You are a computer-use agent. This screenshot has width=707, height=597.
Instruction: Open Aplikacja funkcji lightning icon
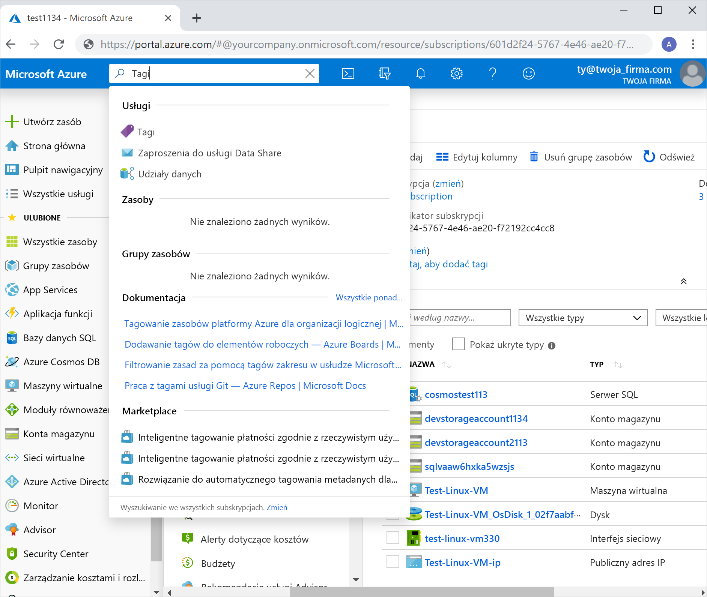click(x=12, y=313)
